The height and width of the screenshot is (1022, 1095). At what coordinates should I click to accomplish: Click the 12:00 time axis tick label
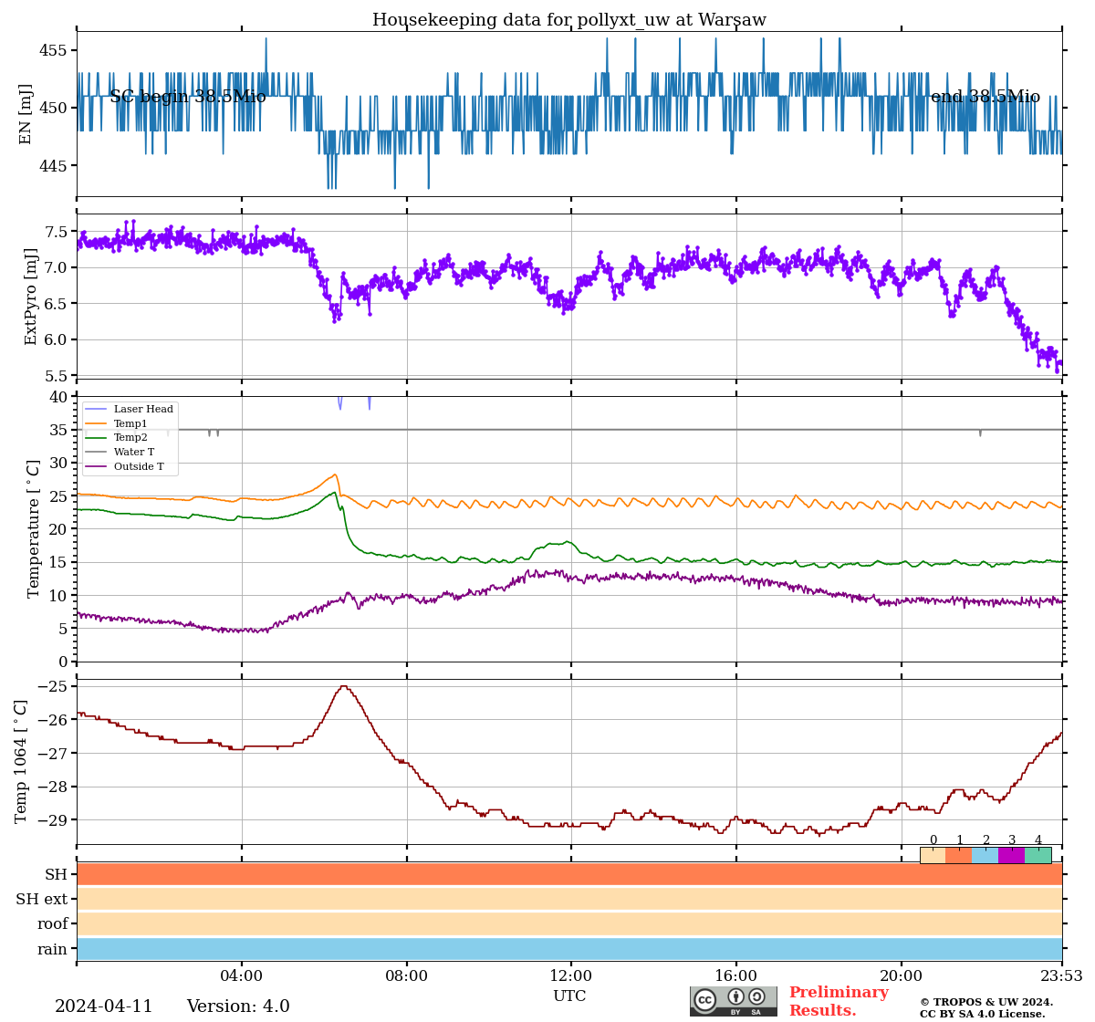point(571,976)
